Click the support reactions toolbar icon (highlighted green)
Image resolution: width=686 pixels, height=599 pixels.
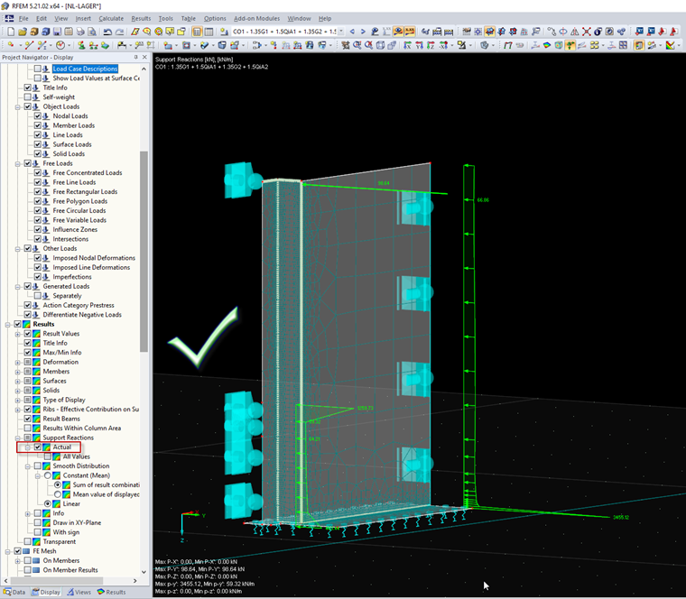570,45
